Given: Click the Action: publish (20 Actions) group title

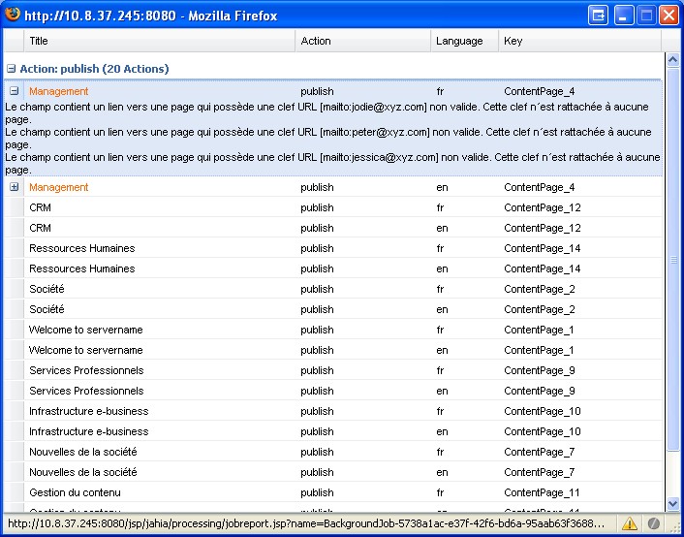Looking at the screenshot, I should [x=94, y=69].
